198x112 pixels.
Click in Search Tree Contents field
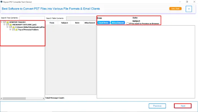click(32, 18)
